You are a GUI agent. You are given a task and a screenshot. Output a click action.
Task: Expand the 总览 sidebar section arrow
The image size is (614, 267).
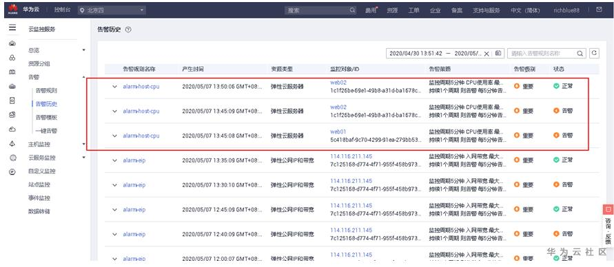pyautogui.click(x=83, y=50)
